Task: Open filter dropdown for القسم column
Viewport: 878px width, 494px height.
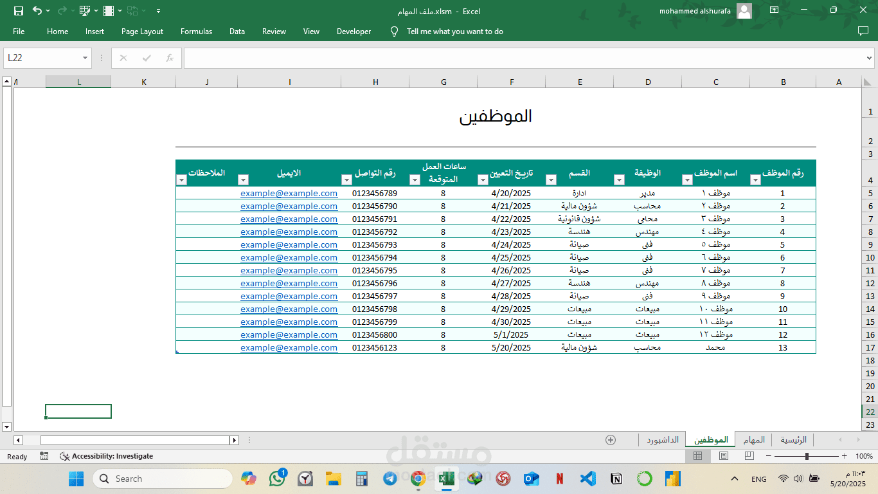Action: pos(551,180)
